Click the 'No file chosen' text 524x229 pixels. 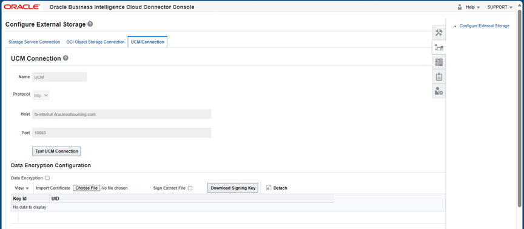(x=114, y=188)
